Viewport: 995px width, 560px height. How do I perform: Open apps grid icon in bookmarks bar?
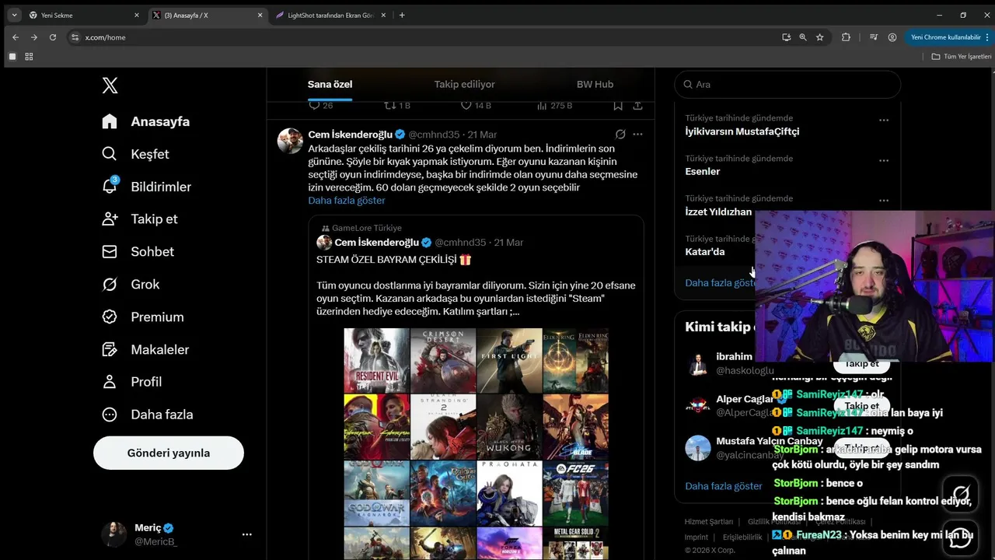29,57
